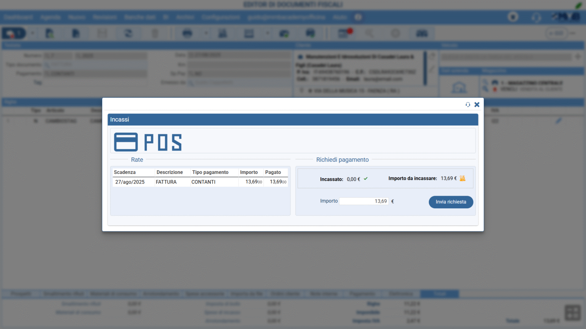Click the Pagato column header
Screen dimensions: 586x329
273,172
